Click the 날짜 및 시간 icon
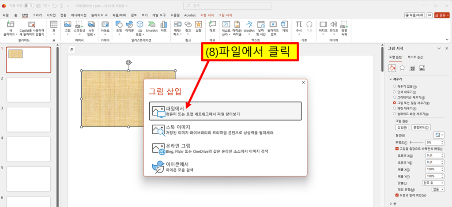The height and width of the screenshot is (207, 452). (261, 25)
